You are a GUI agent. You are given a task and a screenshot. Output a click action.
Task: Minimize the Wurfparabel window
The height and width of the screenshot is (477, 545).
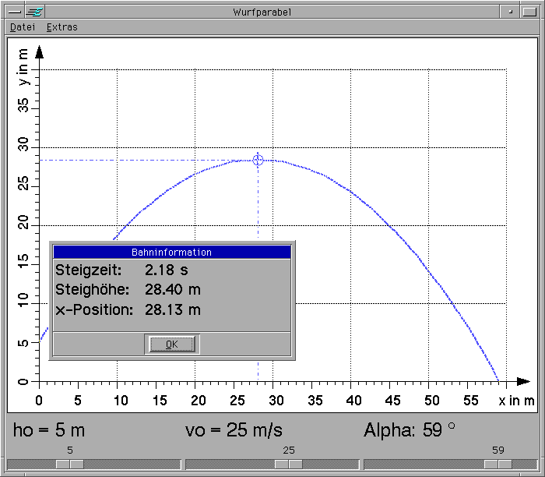click(x=510, y=12)
